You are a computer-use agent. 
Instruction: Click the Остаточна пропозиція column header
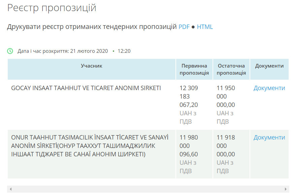[x=231, y=69]
